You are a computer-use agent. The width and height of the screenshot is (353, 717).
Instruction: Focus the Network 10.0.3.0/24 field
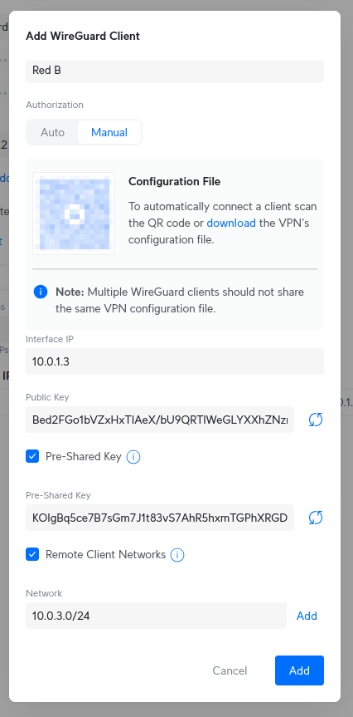pyautogui.click(x=156, y=616)
